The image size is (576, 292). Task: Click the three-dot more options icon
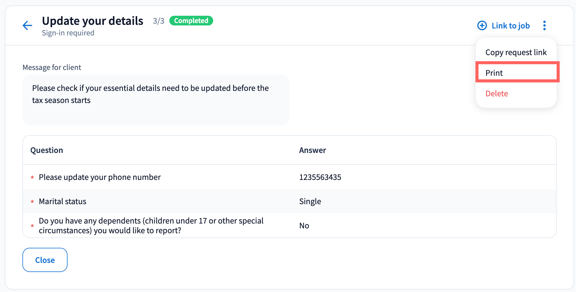point(544,25)
